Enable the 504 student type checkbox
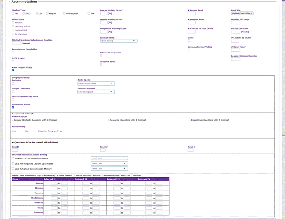 (x=89, y=14)
